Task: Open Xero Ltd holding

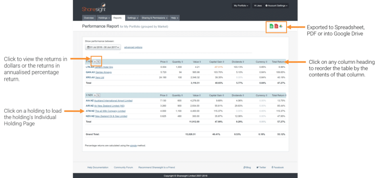Action: [100, 77]
